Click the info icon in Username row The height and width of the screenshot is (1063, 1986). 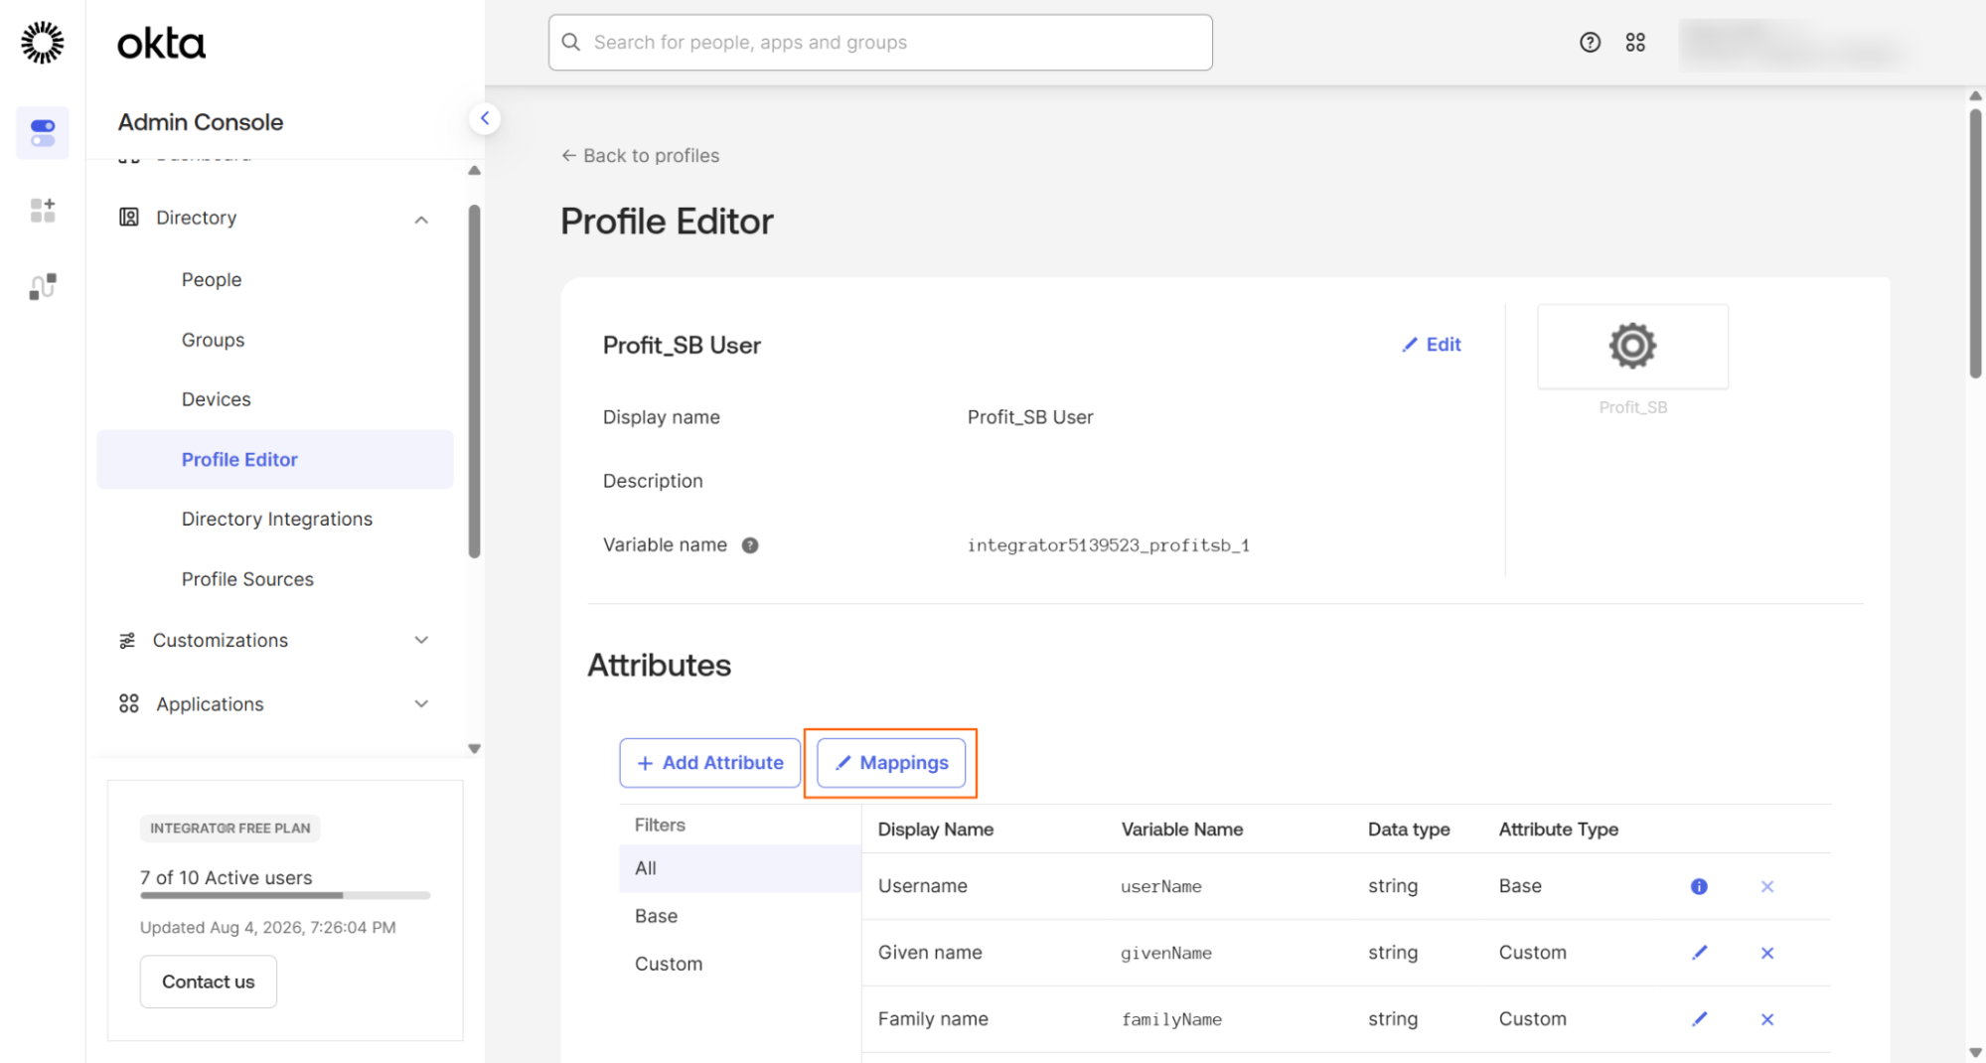click(x=1699, y=886)
